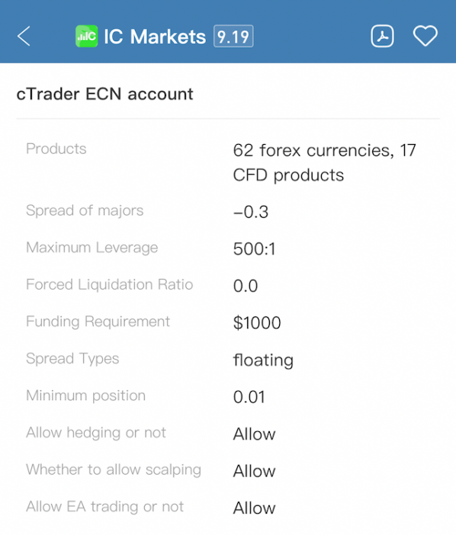Tap Allow beside hedging row
This screenshot has width=456, height=535.
coord(254,434)
